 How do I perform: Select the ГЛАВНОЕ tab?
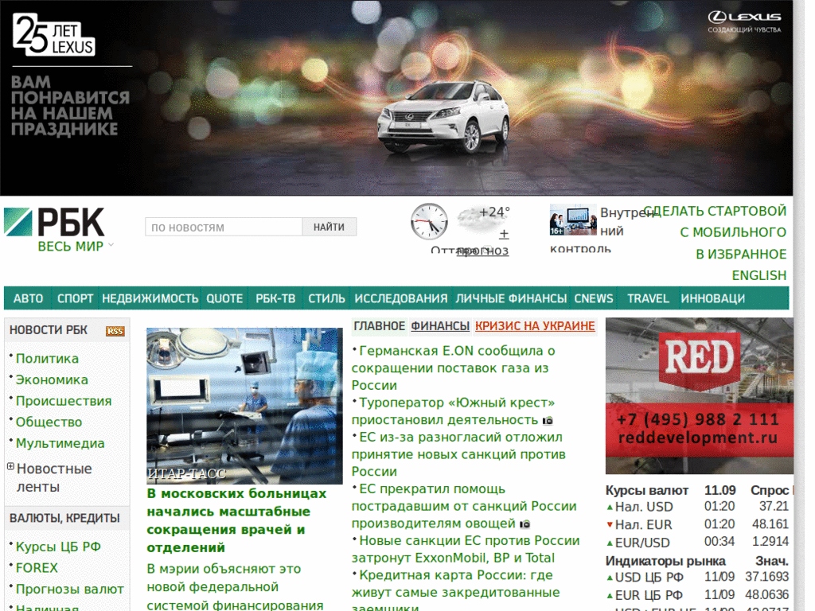point(379,326)
